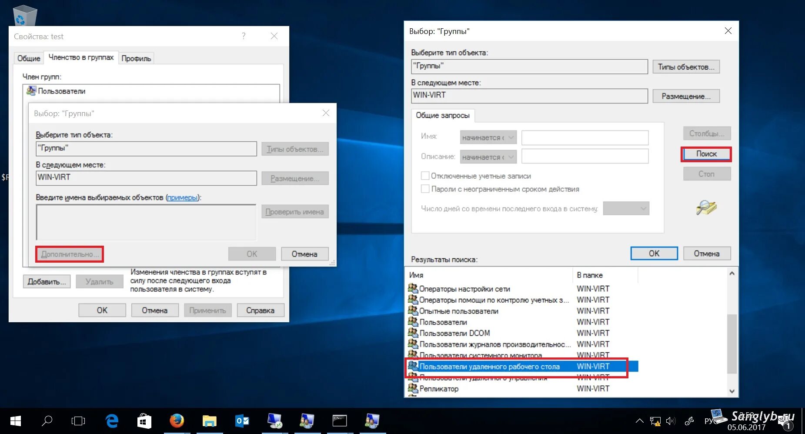The image size is (805, 434).
Task: Click the search magnifier icon in advanced dialog
Action: point(706,207)
